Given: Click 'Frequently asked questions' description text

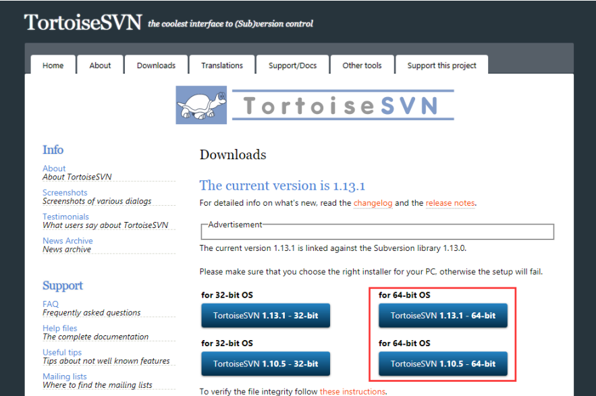Looking at the screenshot, I should (x=92, y=313).
